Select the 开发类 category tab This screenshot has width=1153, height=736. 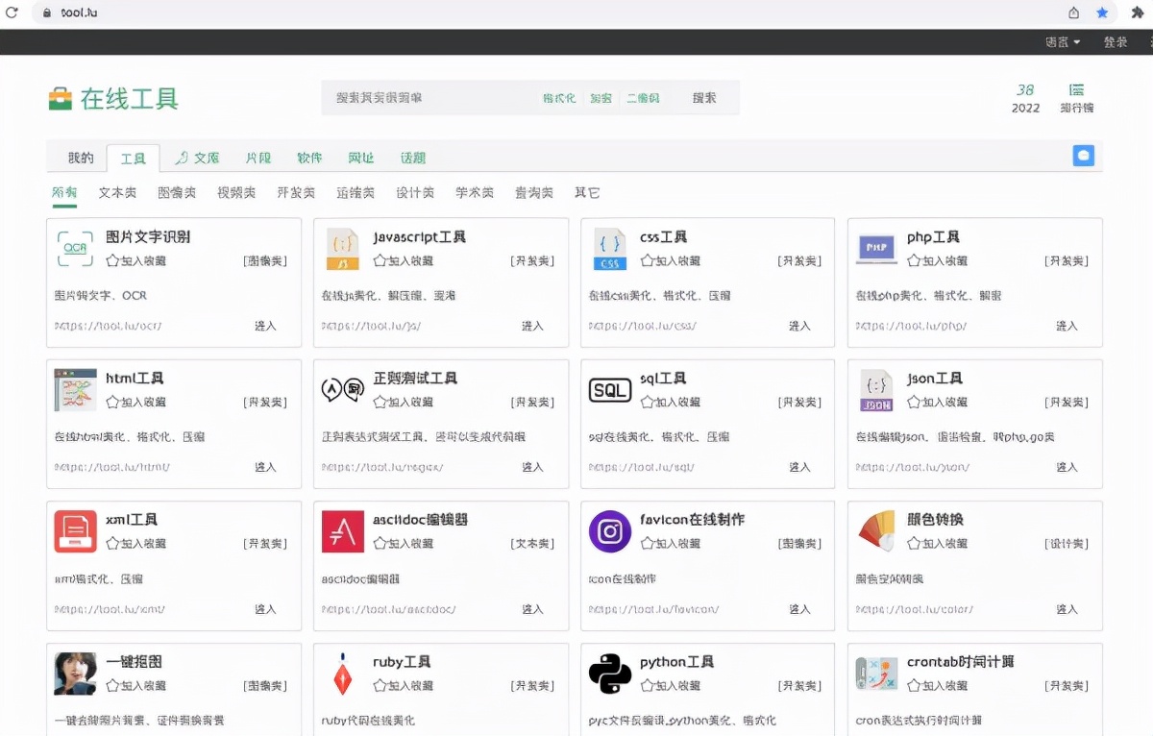click(295, 192)
